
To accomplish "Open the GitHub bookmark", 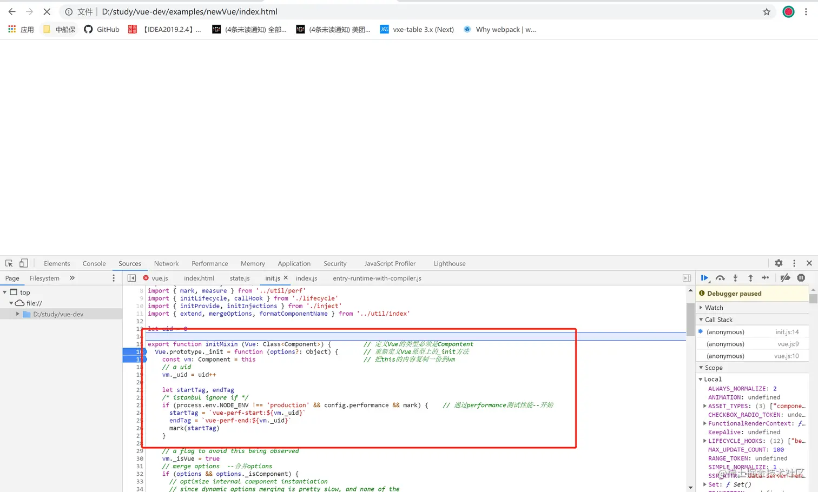I will [102, 29].
